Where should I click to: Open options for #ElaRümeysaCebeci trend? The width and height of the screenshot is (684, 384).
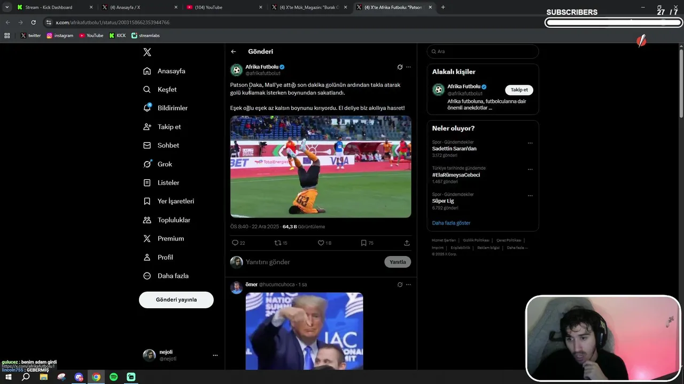530,169
